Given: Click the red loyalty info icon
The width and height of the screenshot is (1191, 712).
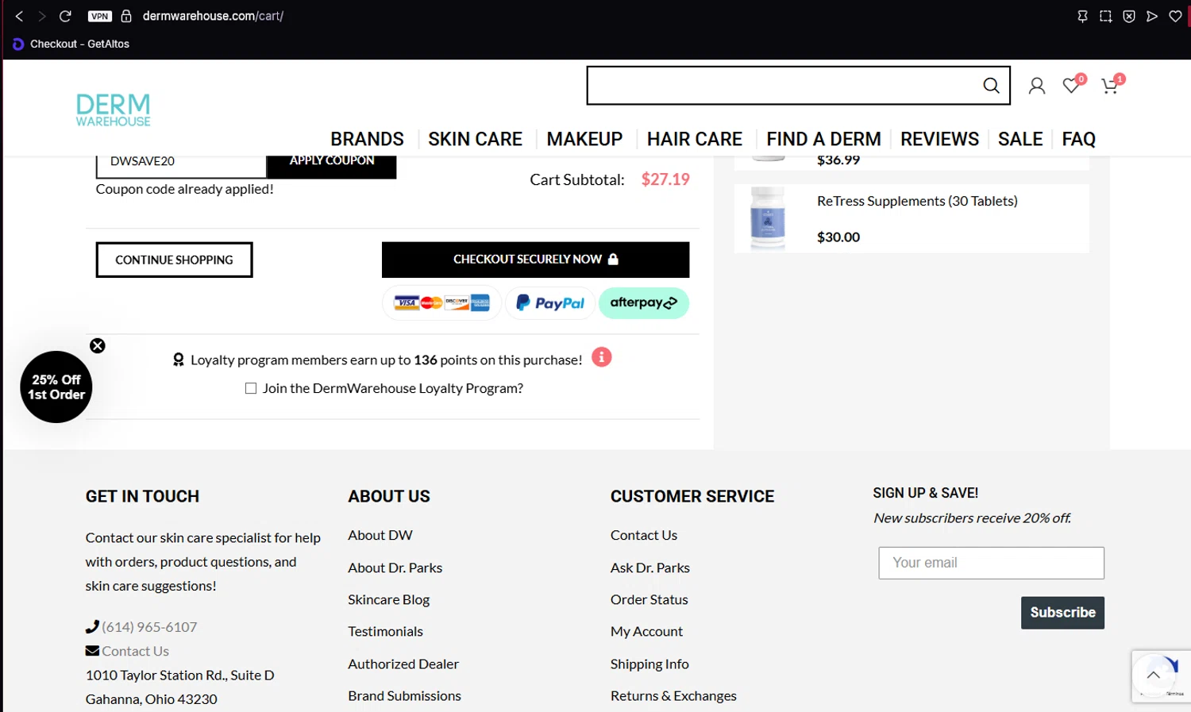Looking at the screenshot, I should tap(602, 357).
